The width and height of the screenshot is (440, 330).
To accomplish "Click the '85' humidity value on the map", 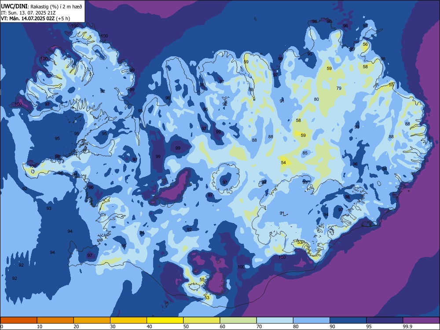I will pos(305,153).
